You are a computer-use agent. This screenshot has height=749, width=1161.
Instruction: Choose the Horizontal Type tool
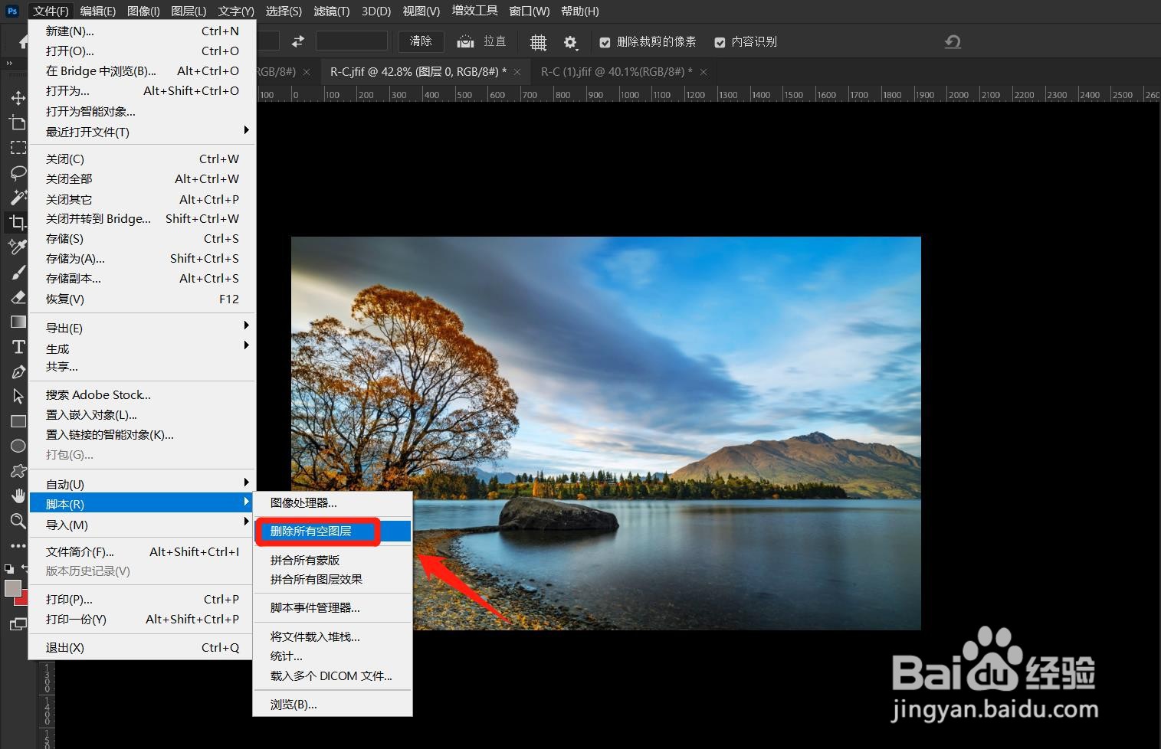coord(18,347)
